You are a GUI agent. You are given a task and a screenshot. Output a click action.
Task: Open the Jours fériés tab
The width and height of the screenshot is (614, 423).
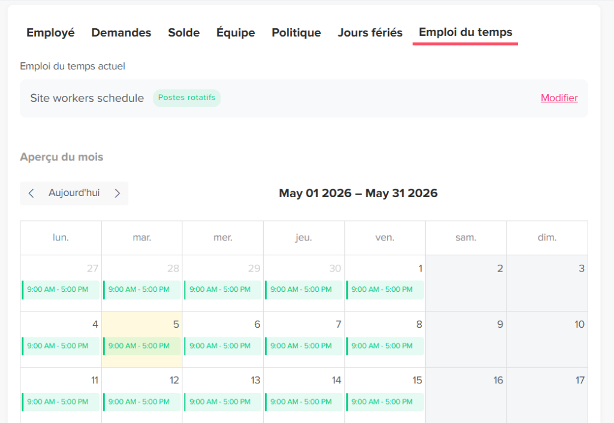tap(370, 32)
